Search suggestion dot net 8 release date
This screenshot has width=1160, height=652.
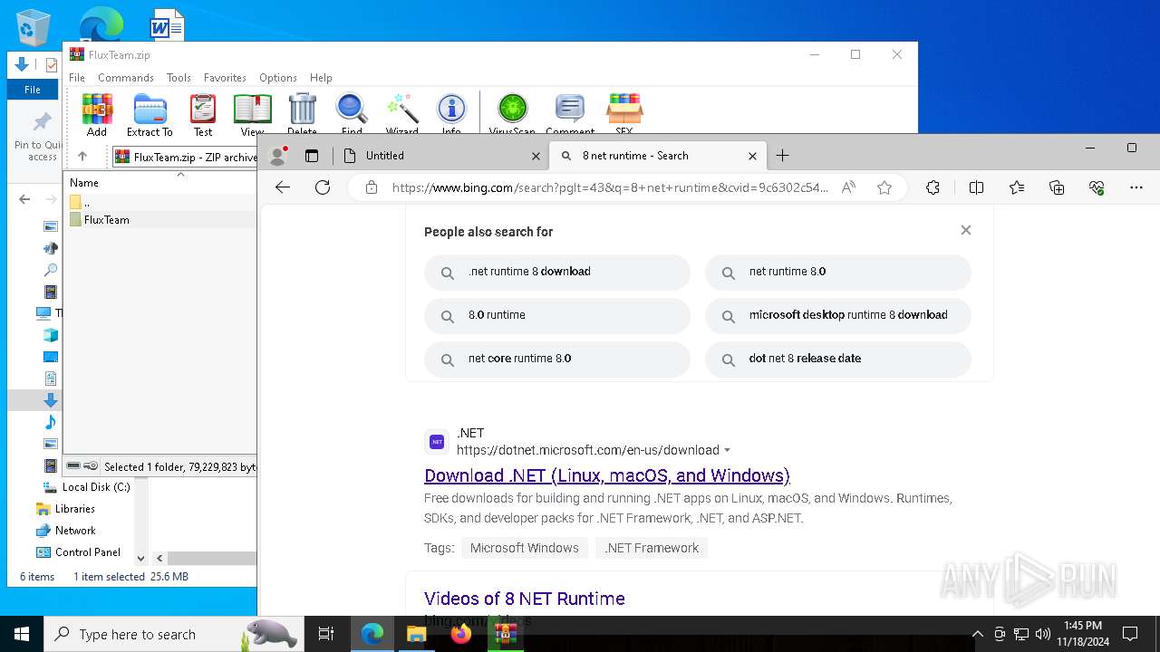click(x=838, y=359)
